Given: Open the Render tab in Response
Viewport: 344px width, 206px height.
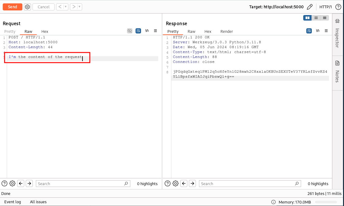Looking at the screenshot, I should pyautogui.click(x=227, y=31).
